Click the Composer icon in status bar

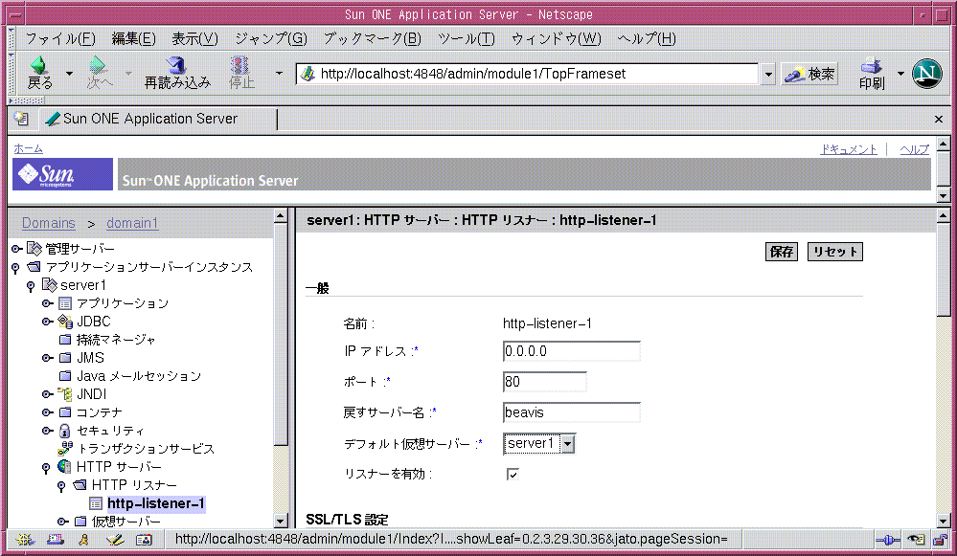114,540
